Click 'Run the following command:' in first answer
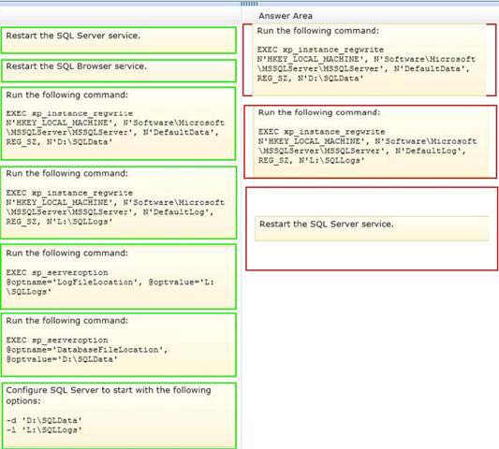This screenshot has height=449, width=499. coord(318,31)
